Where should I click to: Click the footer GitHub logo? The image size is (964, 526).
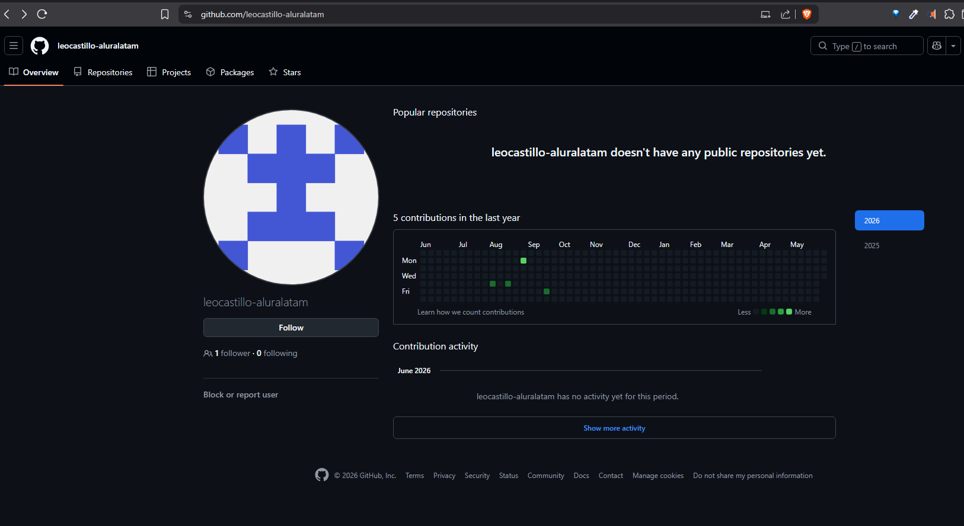[x=322, y=475]
